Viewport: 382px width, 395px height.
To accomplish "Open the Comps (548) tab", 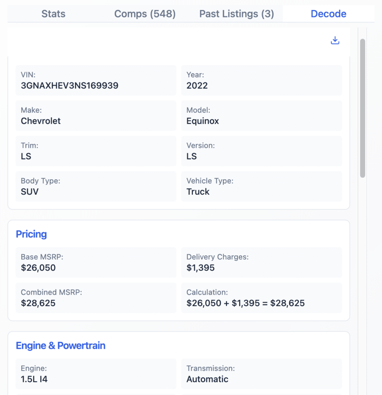I will pos(145,14).
